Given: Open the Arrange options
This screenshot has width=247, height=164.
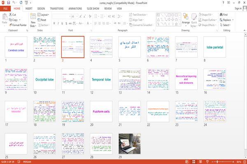Looking at the screenshot, I should [x=186, y=20].
